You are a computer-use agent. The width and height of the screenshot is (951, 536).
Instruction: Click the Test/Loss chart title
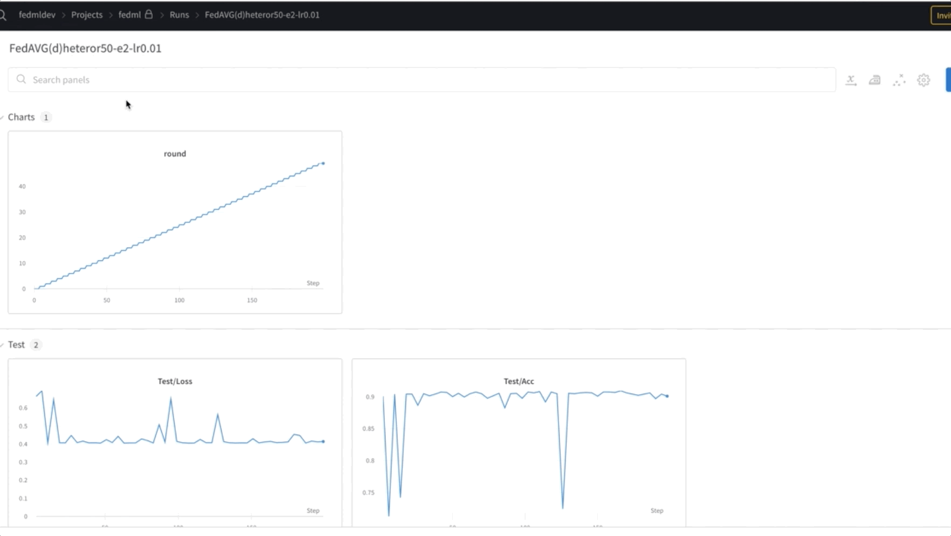point(175,381)
